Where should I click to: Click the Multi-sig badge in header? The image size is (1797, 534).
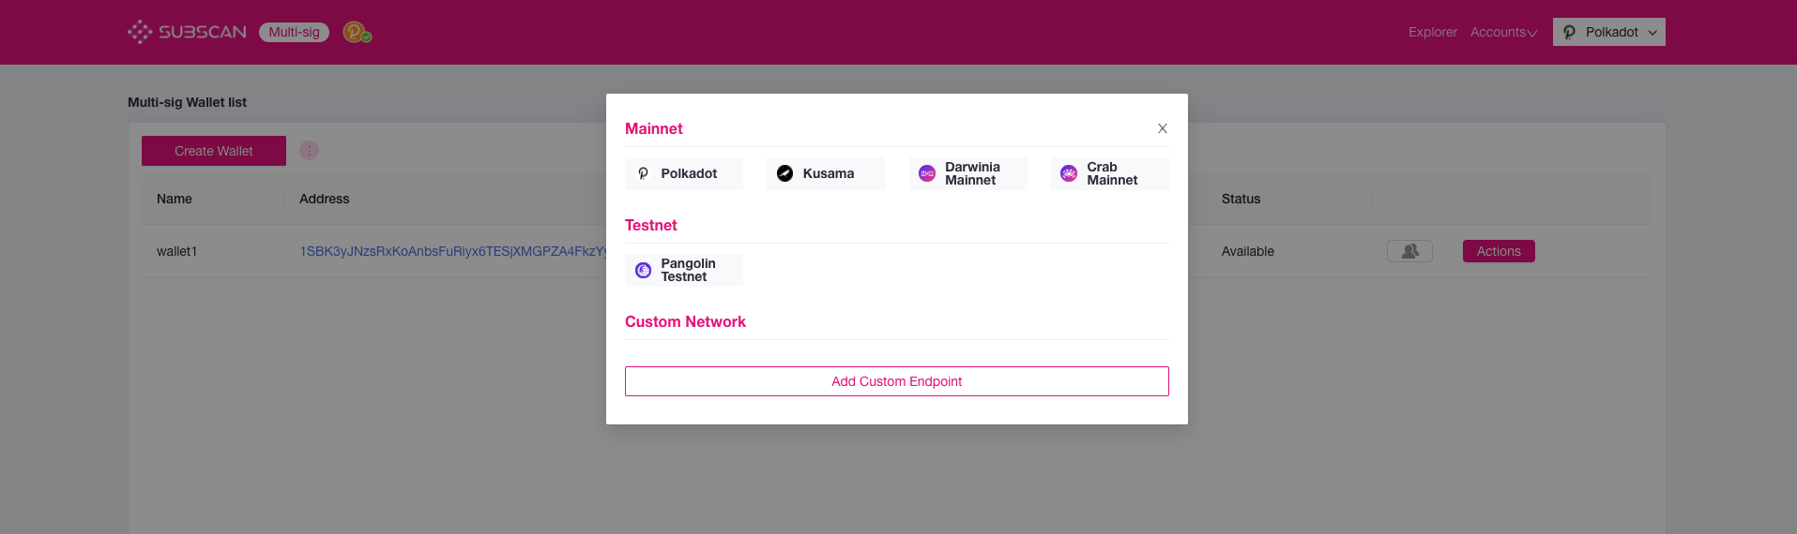tap(294, 32)
